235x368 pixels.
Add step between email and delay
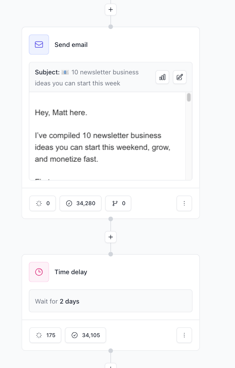tap(110, 237)
